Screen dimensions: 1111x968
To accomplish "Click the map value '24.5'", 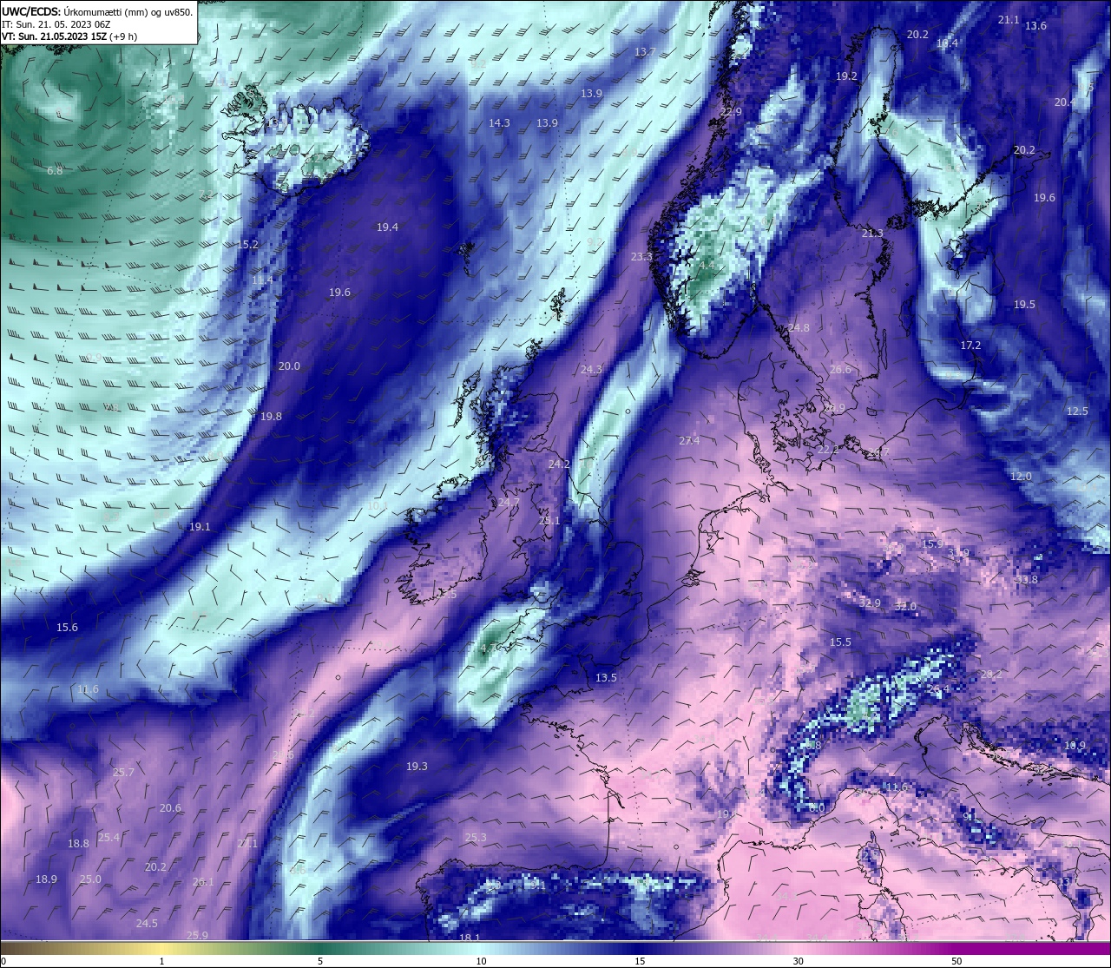I will pyautogui.click(x=147, y=923).
